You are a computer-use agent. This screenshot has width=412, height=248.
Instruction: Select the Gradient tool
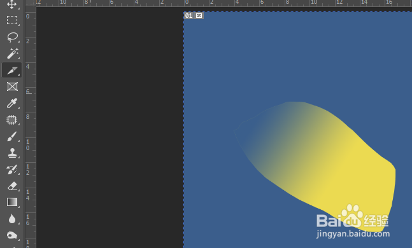point(12,202)
